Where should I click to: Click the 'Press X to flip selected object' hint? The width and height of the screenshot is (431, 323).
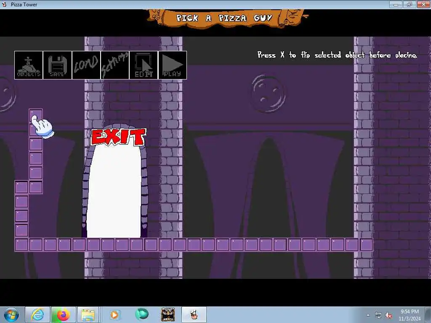[x=337, y=55]
